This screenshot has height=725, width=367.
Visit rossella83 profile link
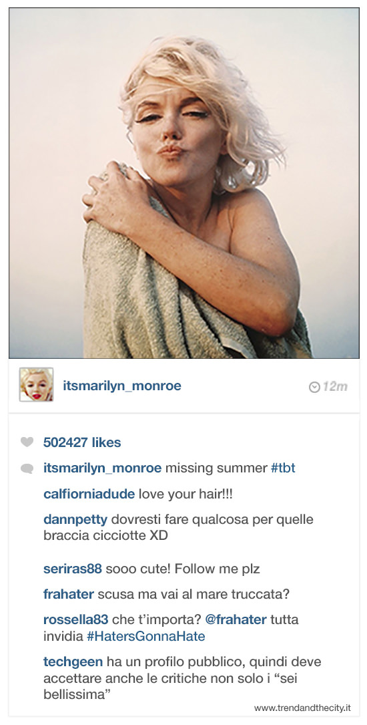tap(75, 619)
